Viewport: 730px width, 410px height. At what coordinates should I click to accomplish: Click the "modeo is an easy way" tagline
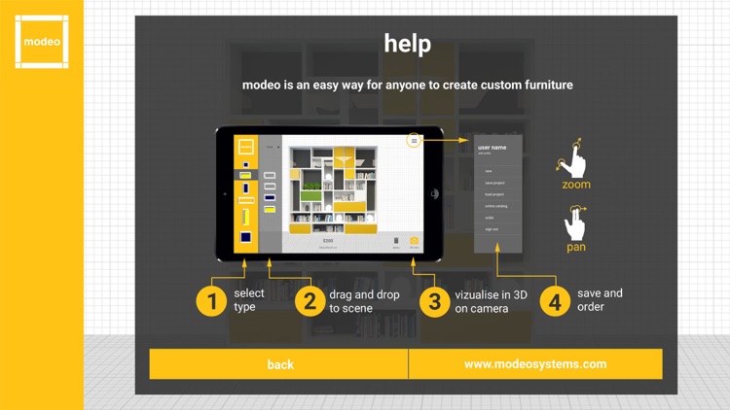[408, 85]
